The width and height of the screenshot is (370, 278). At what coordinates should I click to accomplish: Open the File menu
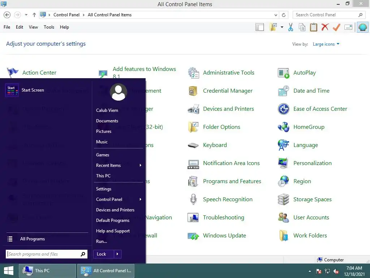[7, 27]
